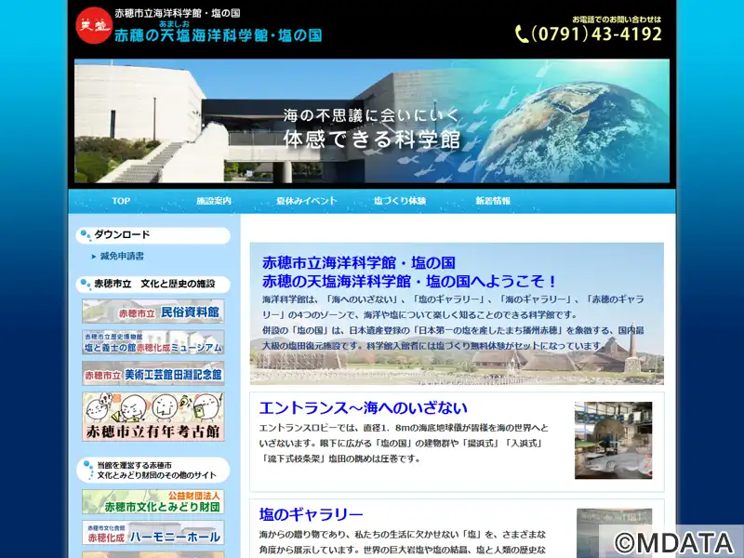Open the 夏休みイベント menu item
744x558 pixels.
click(x=307, y=201)
